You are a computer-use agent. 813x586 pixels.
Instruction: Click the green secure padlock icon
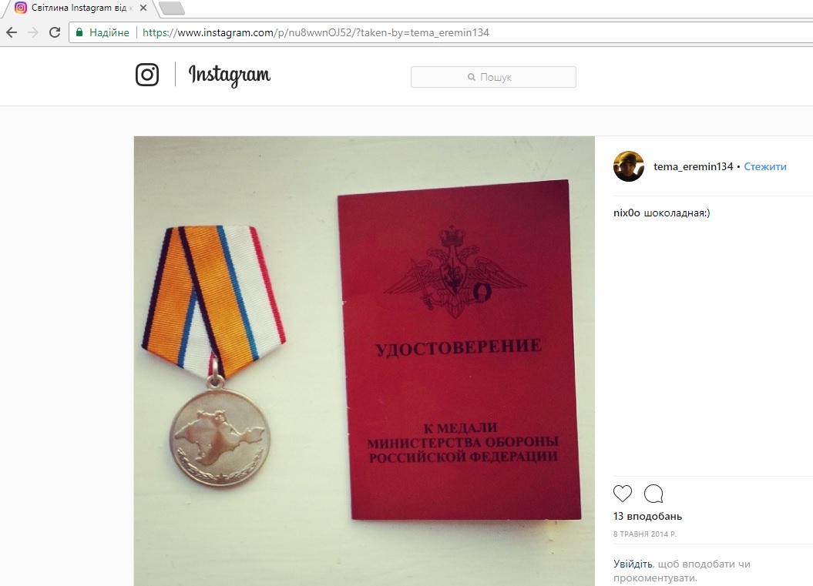click(x=79, y=32)
